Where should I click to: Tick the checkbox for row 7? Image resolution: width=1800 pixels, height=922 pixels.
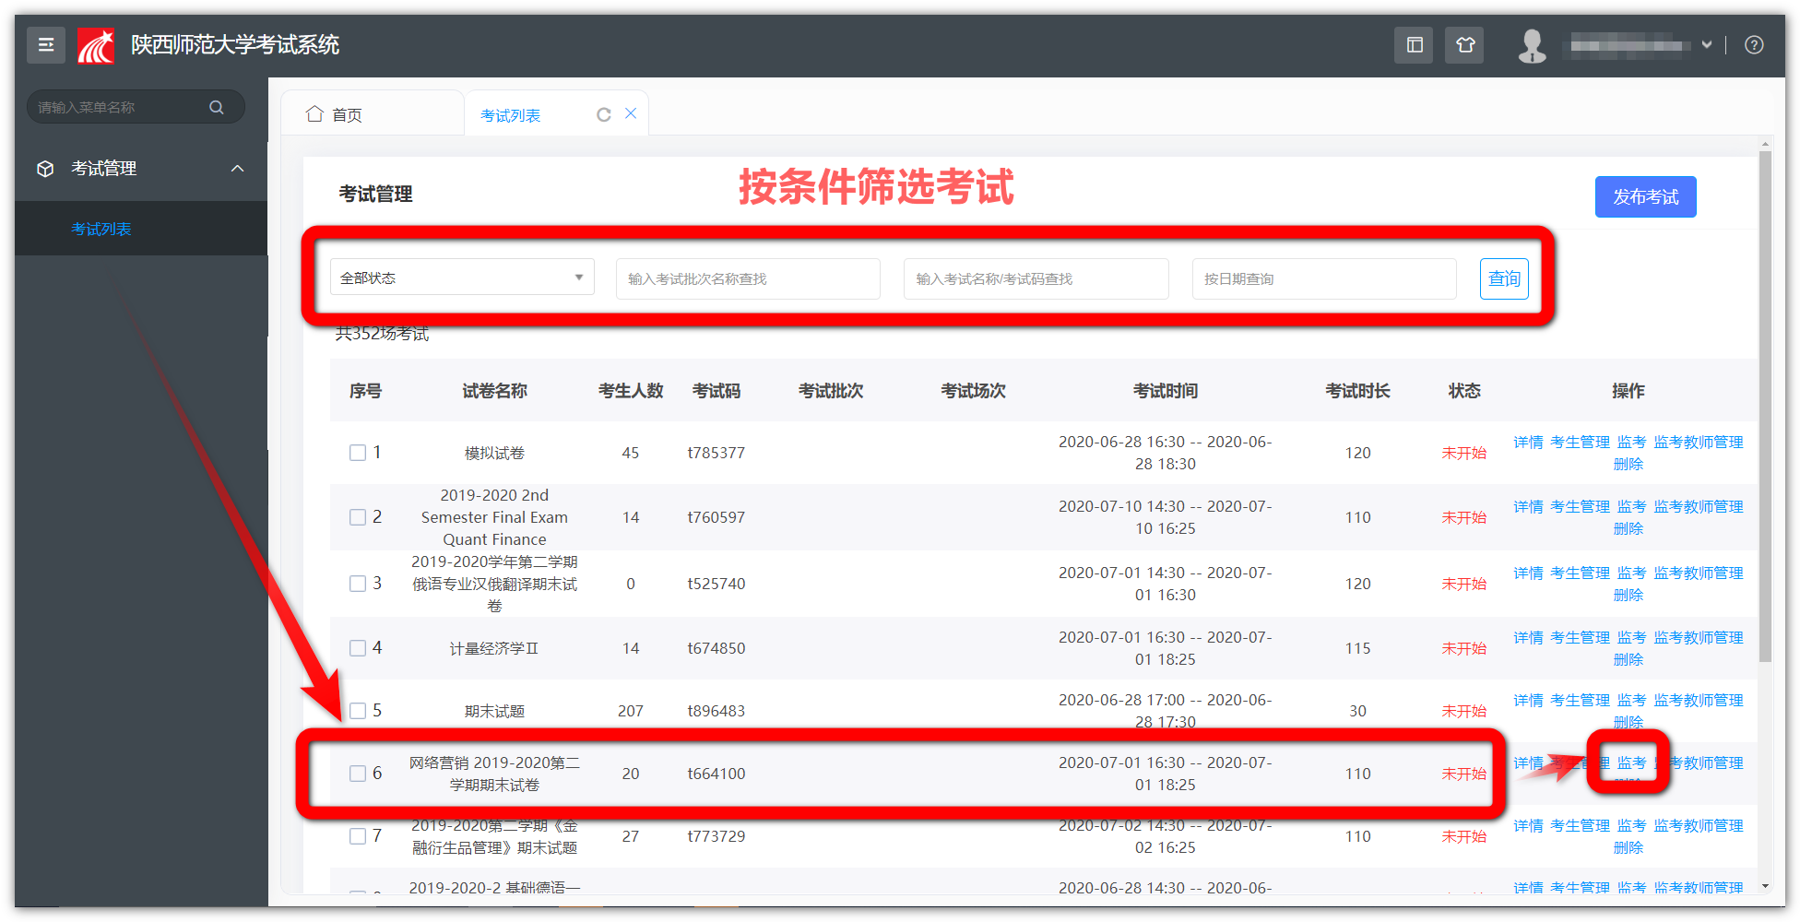[x=358, y=836]
